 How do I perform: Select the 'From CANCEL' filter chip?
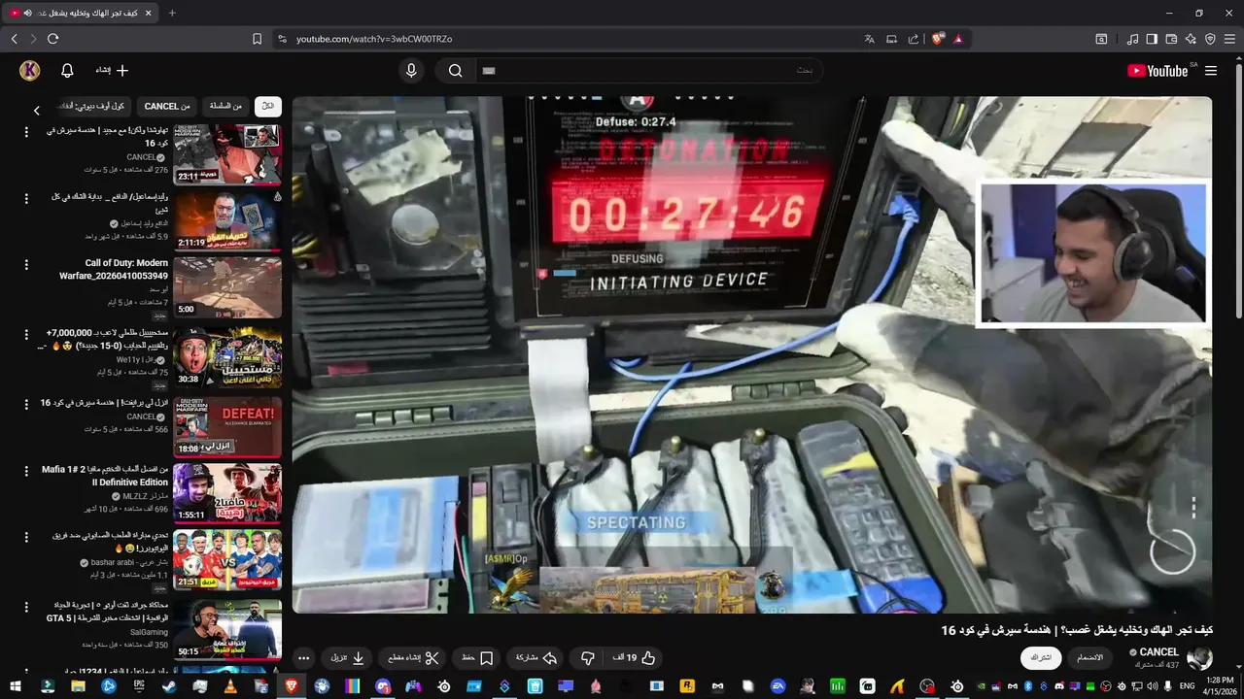coord(166,107)
